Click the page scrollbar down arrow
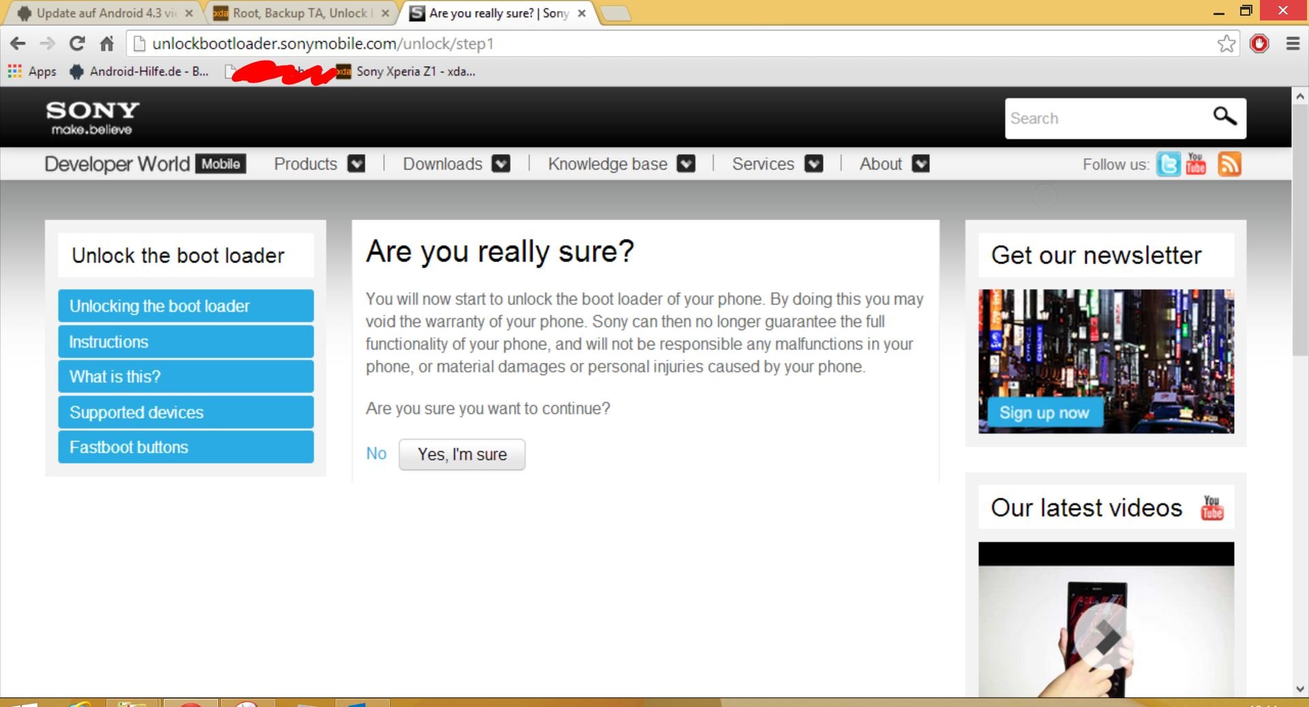The image size is (1309, 707). point(1300,689)
